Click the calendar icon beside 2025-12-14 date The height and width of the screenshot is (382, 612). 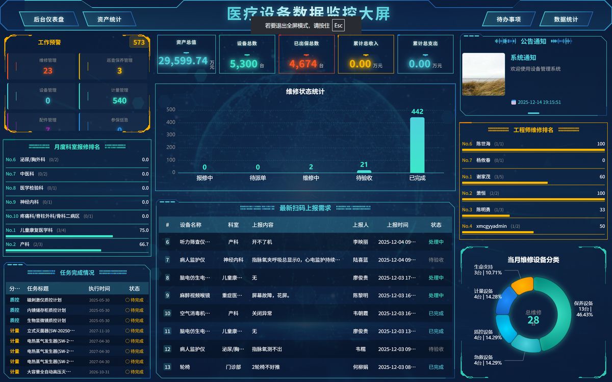(x=514, y=102)
